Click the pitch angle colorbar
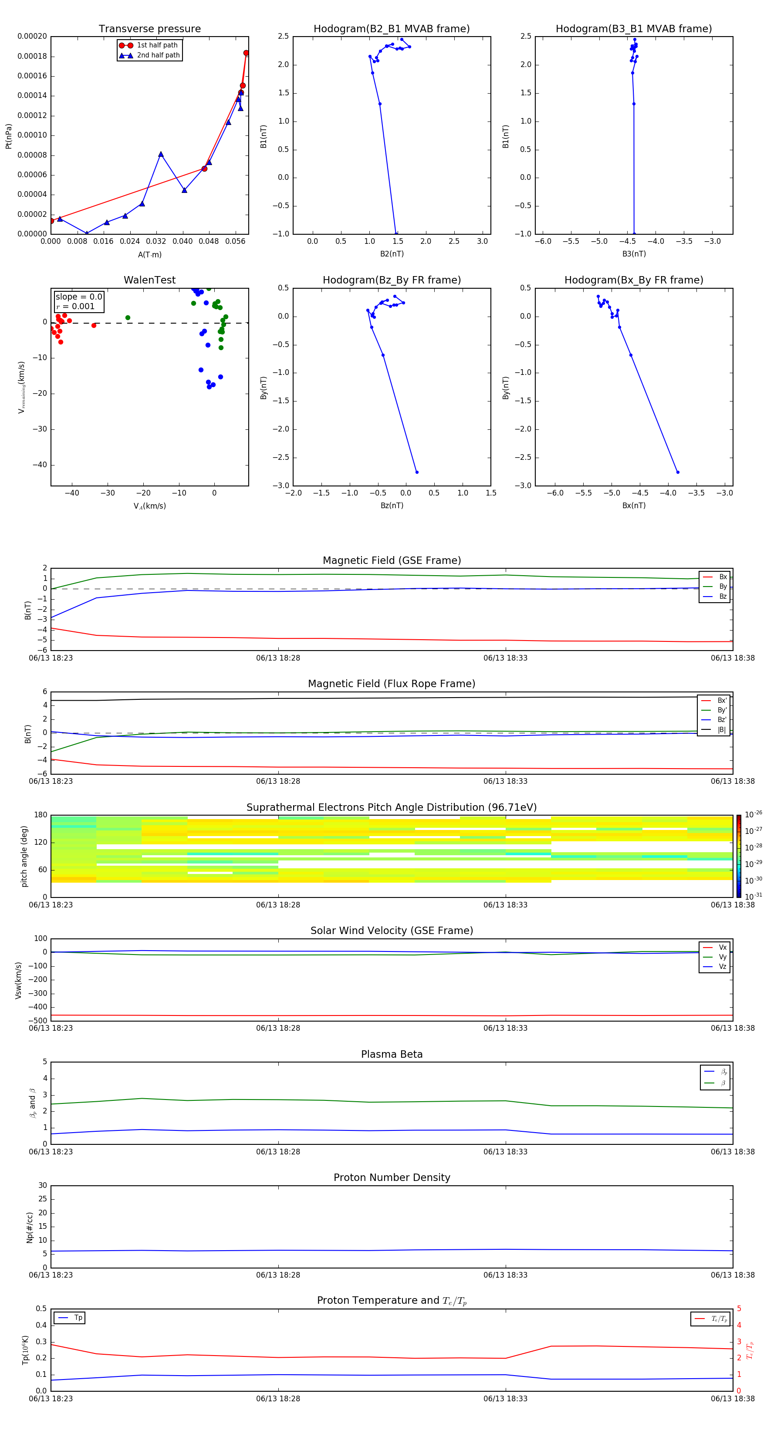784x1437 pixels. coord(738,856)
